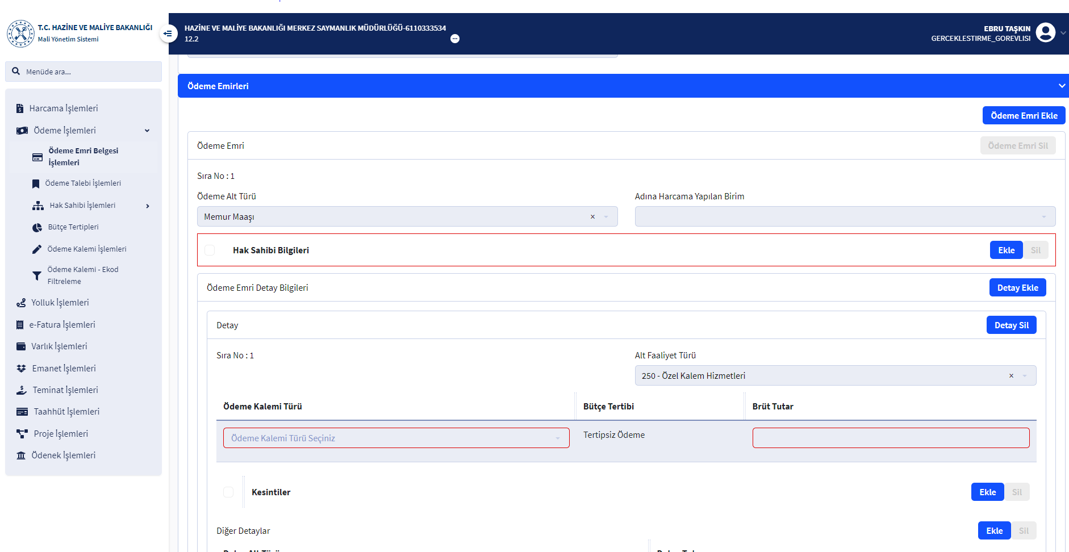Click the Brüt Tutar input field
The width and height of the screenshot is (1069, 552).
pyautogui.click(x=891, y=438)
